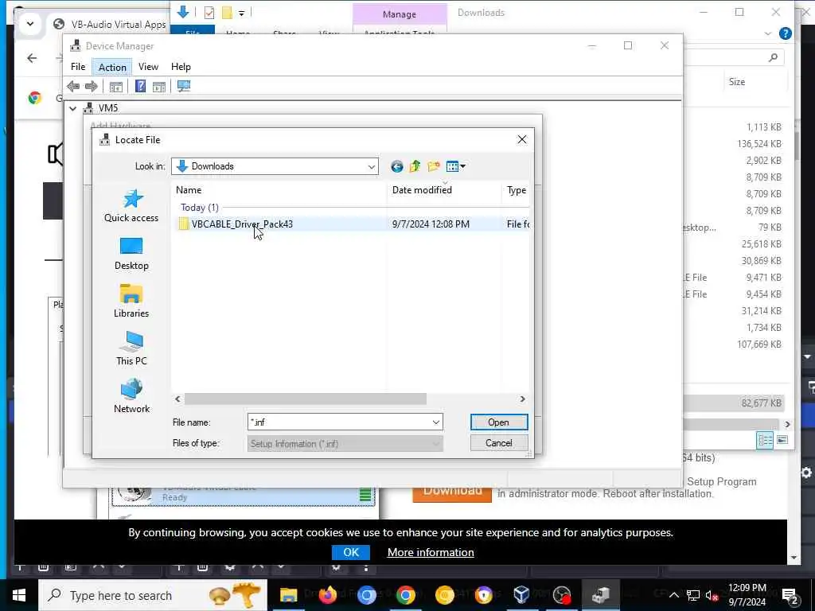Select Libraries in the places sidebar
815x611 pixels.
(131, 302)
